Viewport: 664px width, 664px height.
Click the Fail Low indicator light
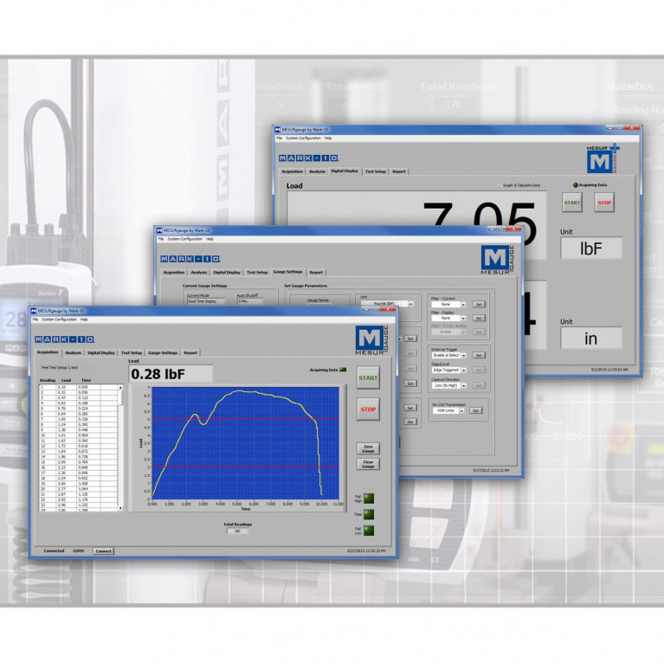[369, 531]
